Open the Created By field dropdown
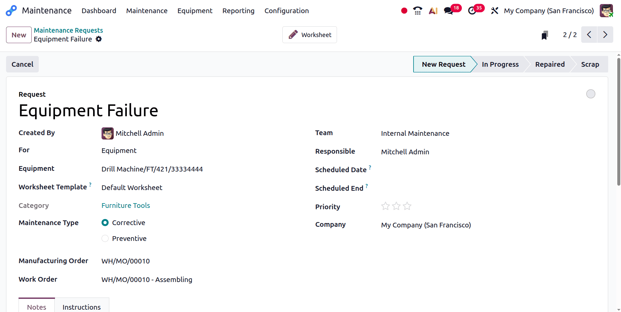 tap(207, 133)
